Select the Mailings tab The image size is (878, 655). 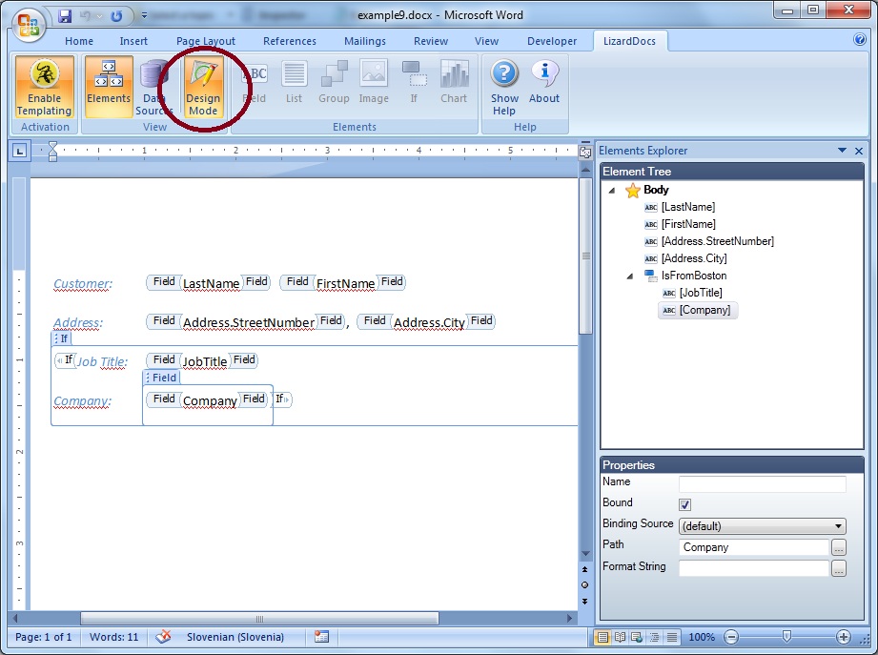point(365,41)
